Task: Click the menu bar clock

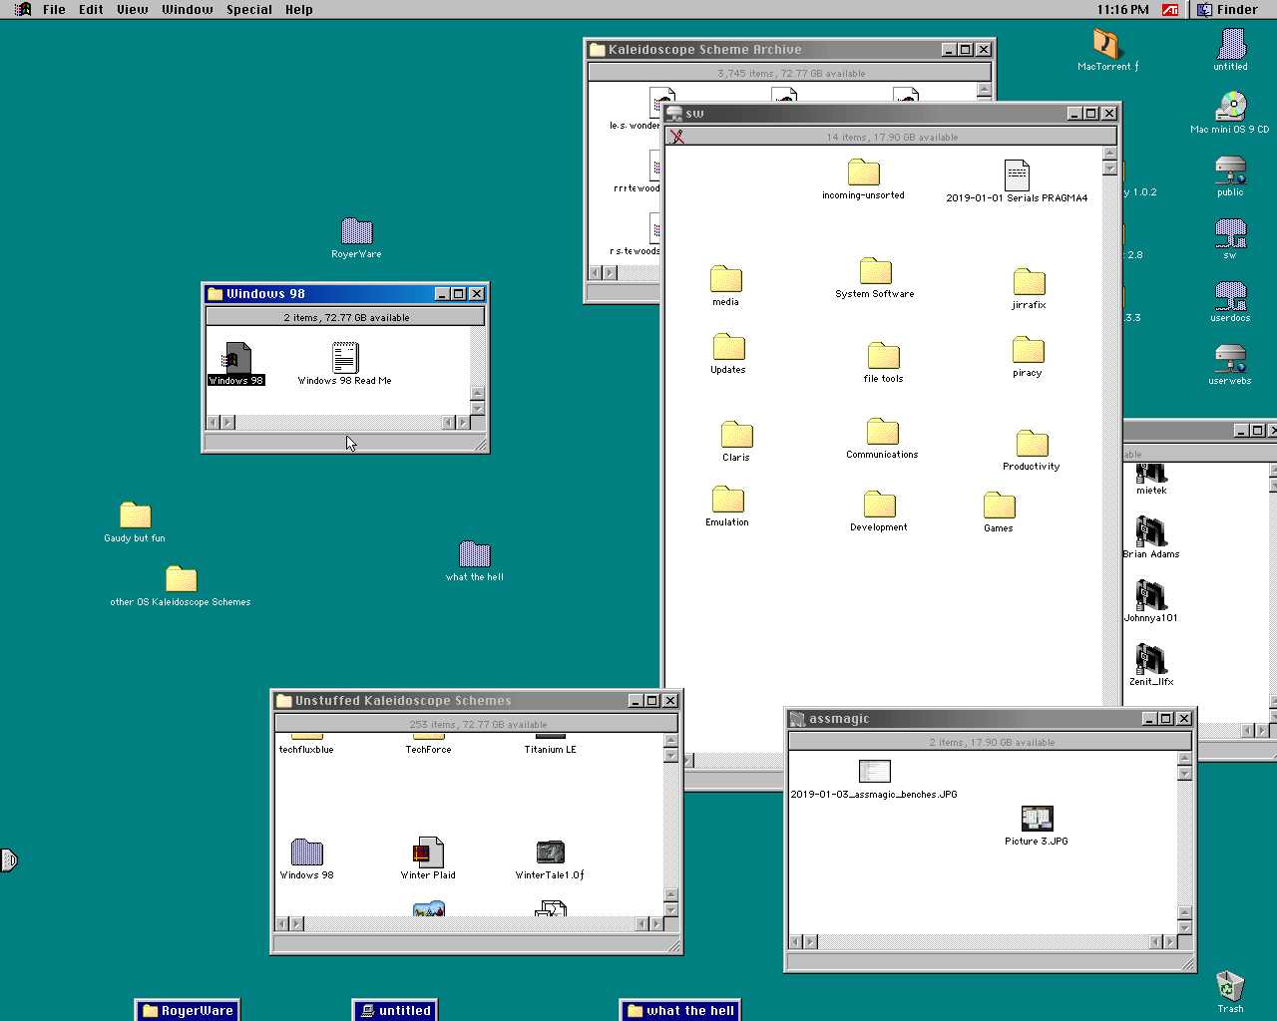Action: click(x=1122, y=9)
